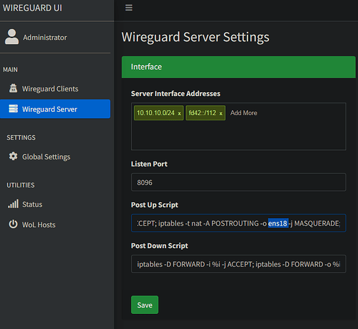Remove the 10.10.10.0/24 address tag

[x=180, y=113]
